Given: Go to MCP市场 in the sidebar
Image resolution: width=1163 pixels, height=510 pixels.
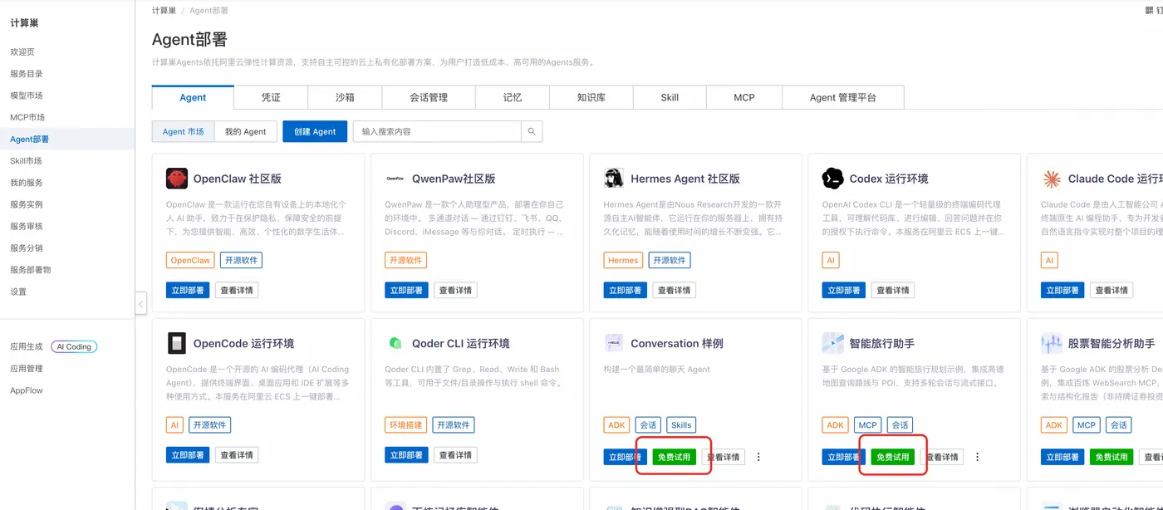Looking at the screenshot, I should click(27, 117).
